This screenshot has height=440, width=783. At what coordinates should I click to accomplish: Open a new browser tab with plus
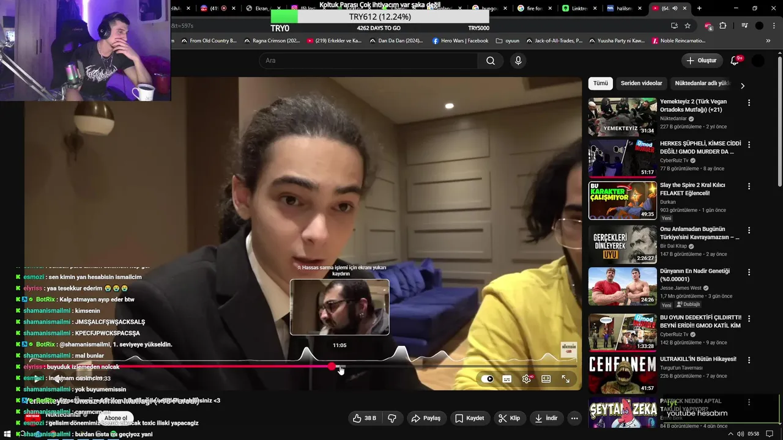click(x=699, y=9)
